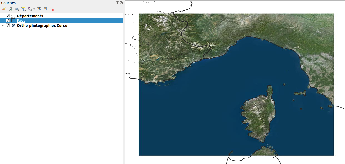
Task: Enable filter legend by map content
Action: click(23, 8)
